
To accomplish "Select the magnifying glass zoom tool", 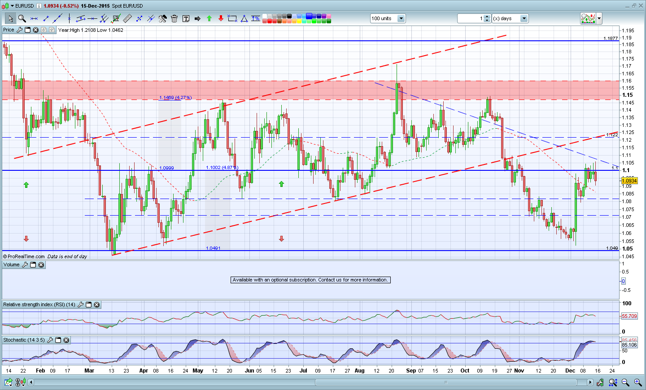I will (22, 18).
